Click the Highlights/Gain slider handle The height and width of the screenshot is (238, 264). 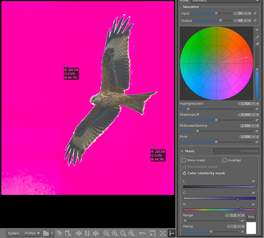(188, 109)
